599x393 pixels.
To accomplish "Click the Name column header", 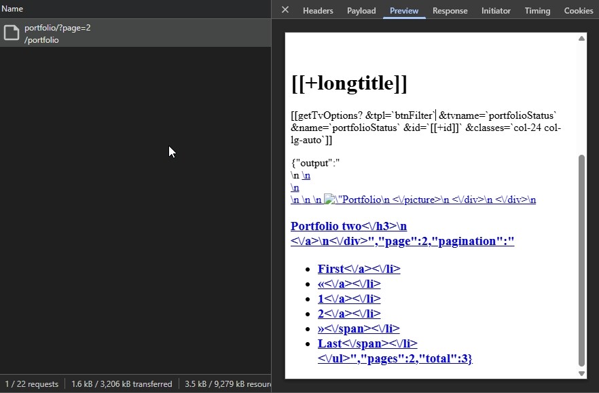I will tap(12, 9).
